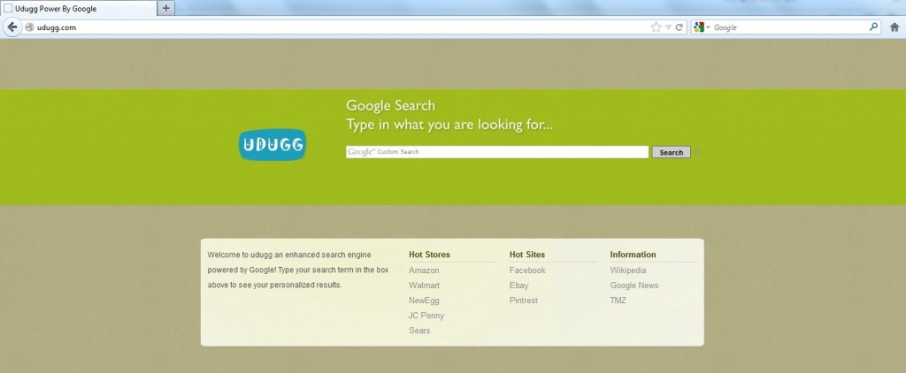Select the Udugg Power By Google tab
Screen dimensions: 906x373
point(79,9)
